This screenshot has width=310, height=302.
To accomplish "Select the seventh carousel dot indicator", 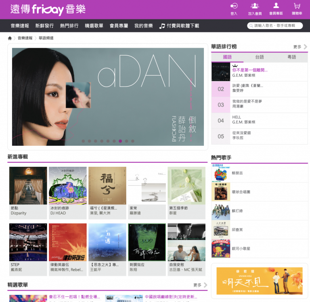I will pyautogui.click(x=120, y=141).
